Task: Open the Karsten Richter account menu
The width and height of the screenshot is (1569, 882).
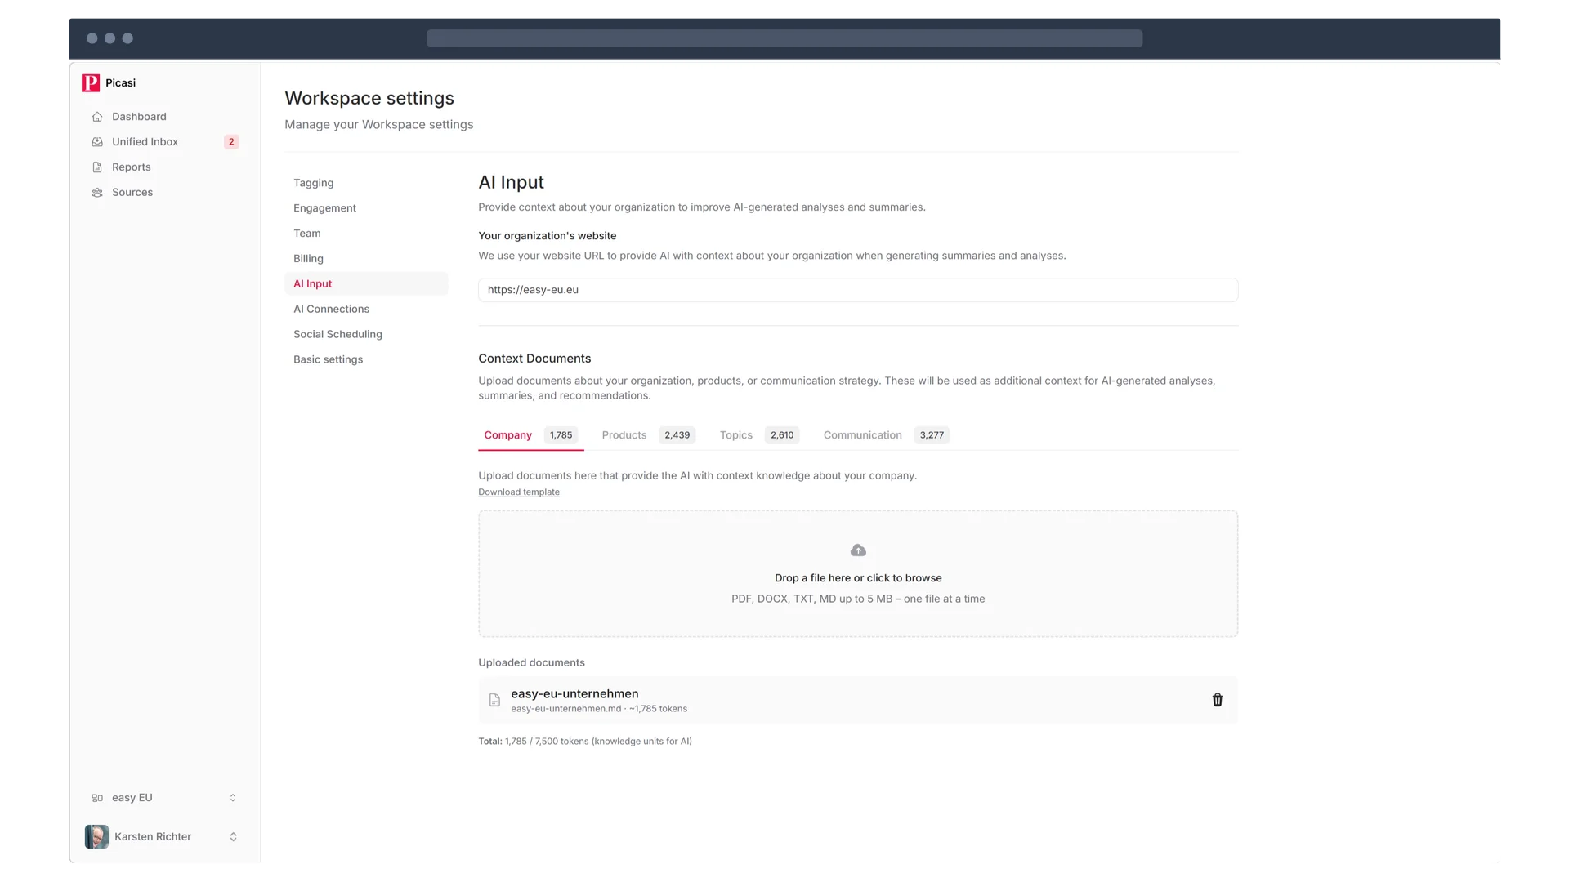Action: coord(233,837)
